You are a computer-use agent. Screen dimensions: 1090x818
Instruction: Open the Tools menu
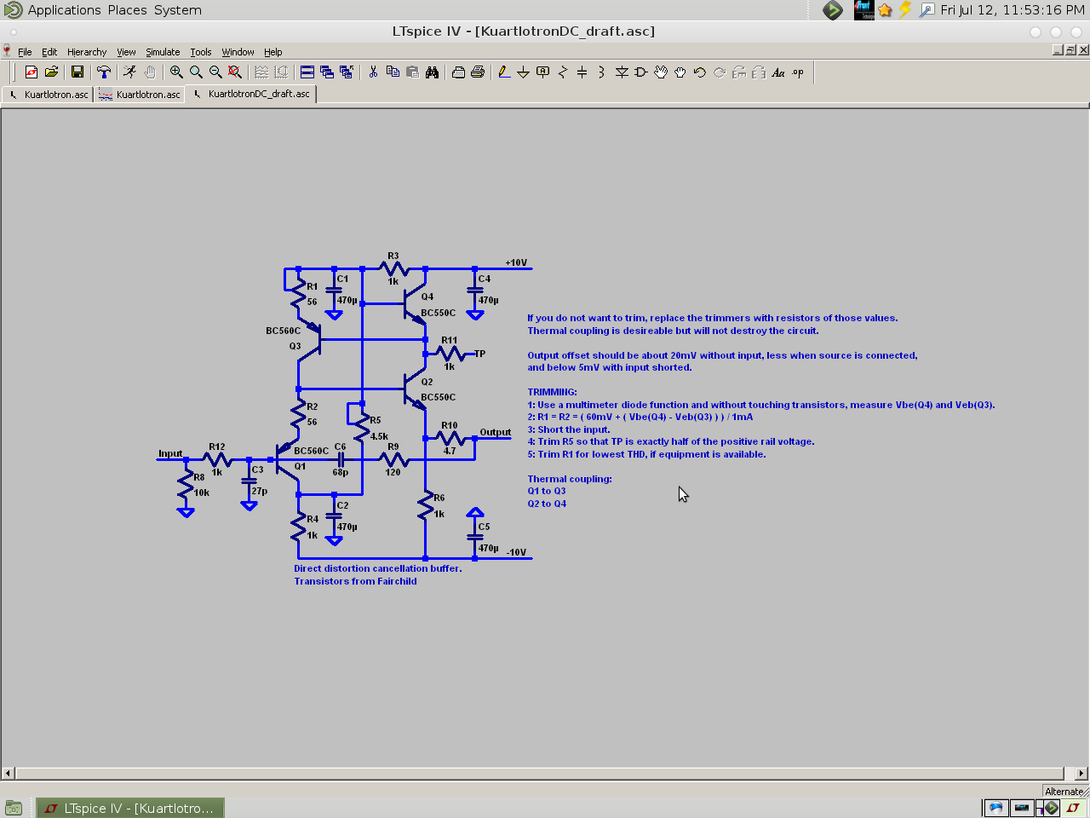(x=201, y=52)
